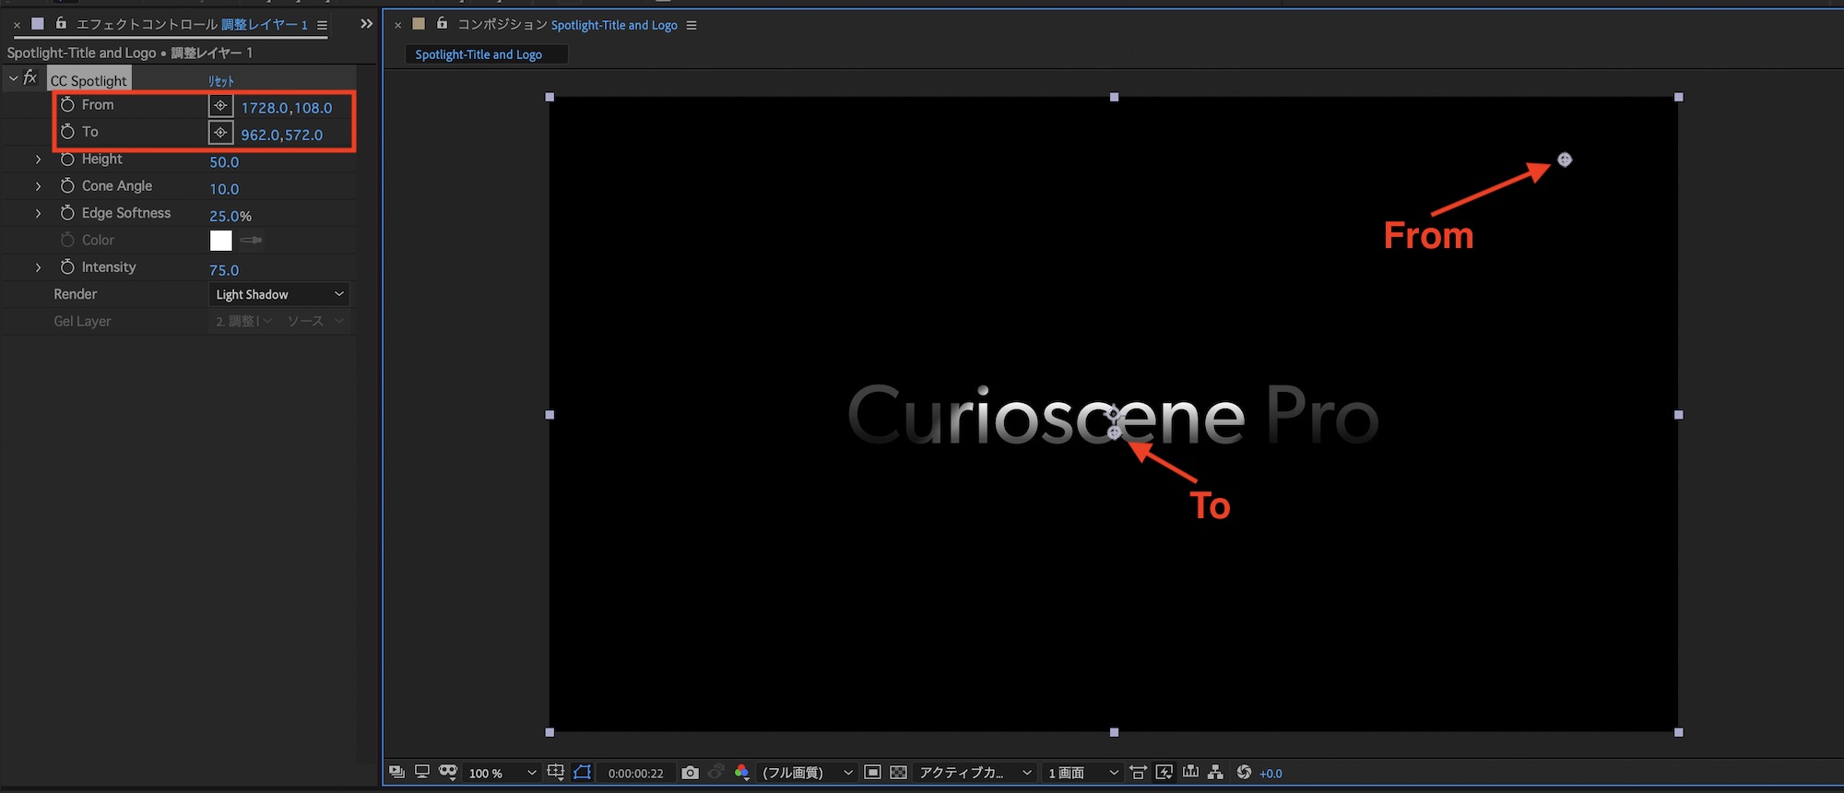Click the From coordinate value 1728.0,108.0

point(287,108)
